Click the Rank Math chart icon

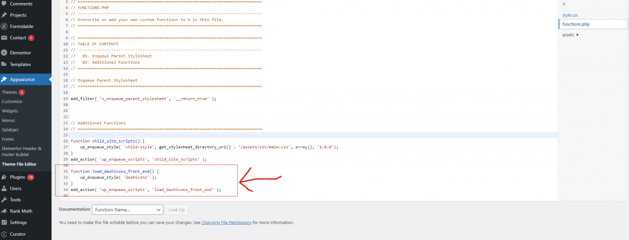(x=4, y=211)
